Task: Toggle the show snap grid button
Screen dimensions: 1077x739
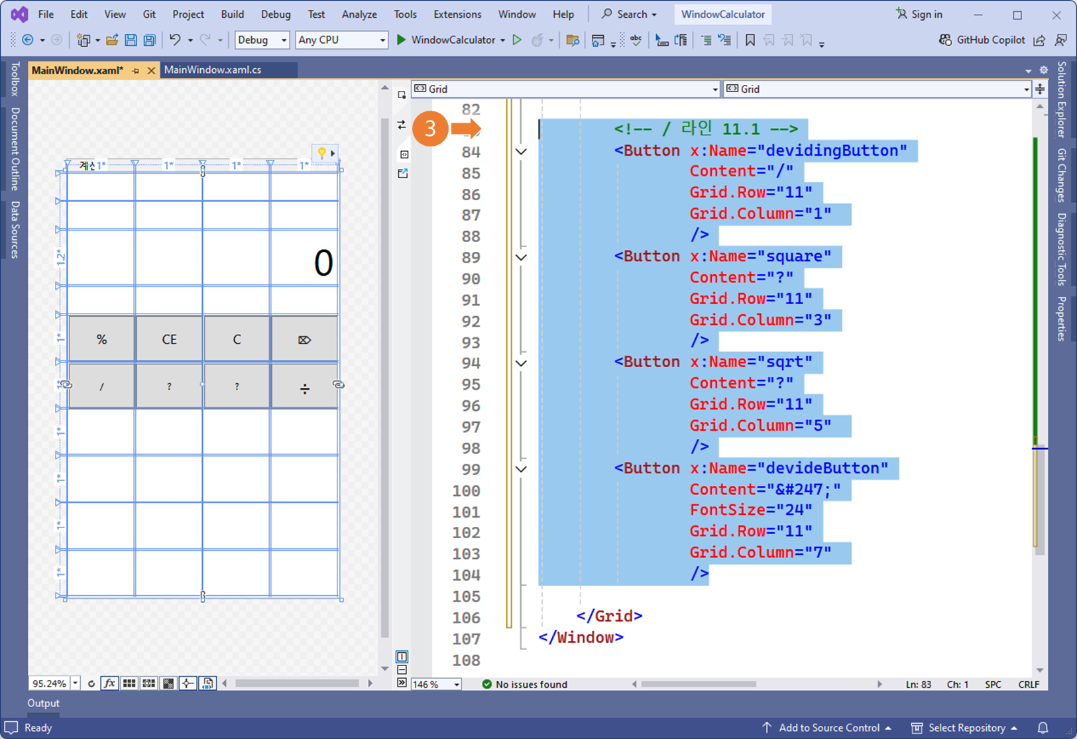Action: click(x=129, y=683)
